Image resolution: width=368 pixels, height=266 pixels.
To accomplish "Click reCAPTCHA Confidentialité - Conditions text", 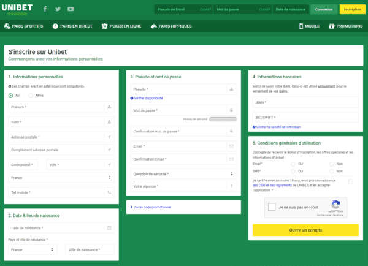I will 330,215.
